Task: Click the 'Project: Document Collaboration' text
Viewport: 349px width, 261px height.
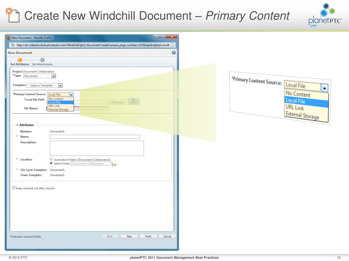Action: coord(33,71)
